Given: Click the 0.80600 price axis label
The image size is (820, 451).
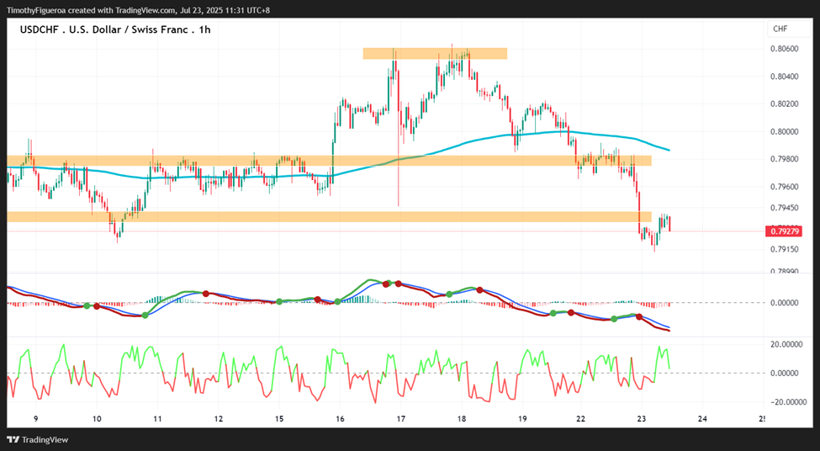Looking at the screenshot, I should point(784,49).
